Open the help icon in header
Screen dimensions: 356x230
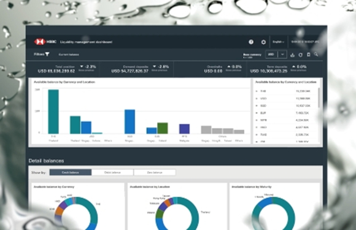coord(251,42)
